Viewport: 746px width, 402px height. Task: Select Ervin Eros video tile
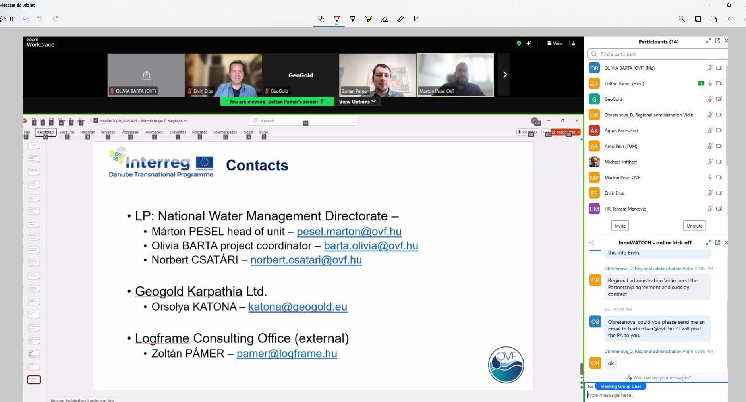[x=224, y=75]
